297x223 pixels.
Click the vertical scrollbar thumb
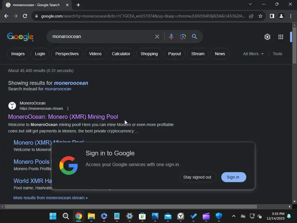294,46
